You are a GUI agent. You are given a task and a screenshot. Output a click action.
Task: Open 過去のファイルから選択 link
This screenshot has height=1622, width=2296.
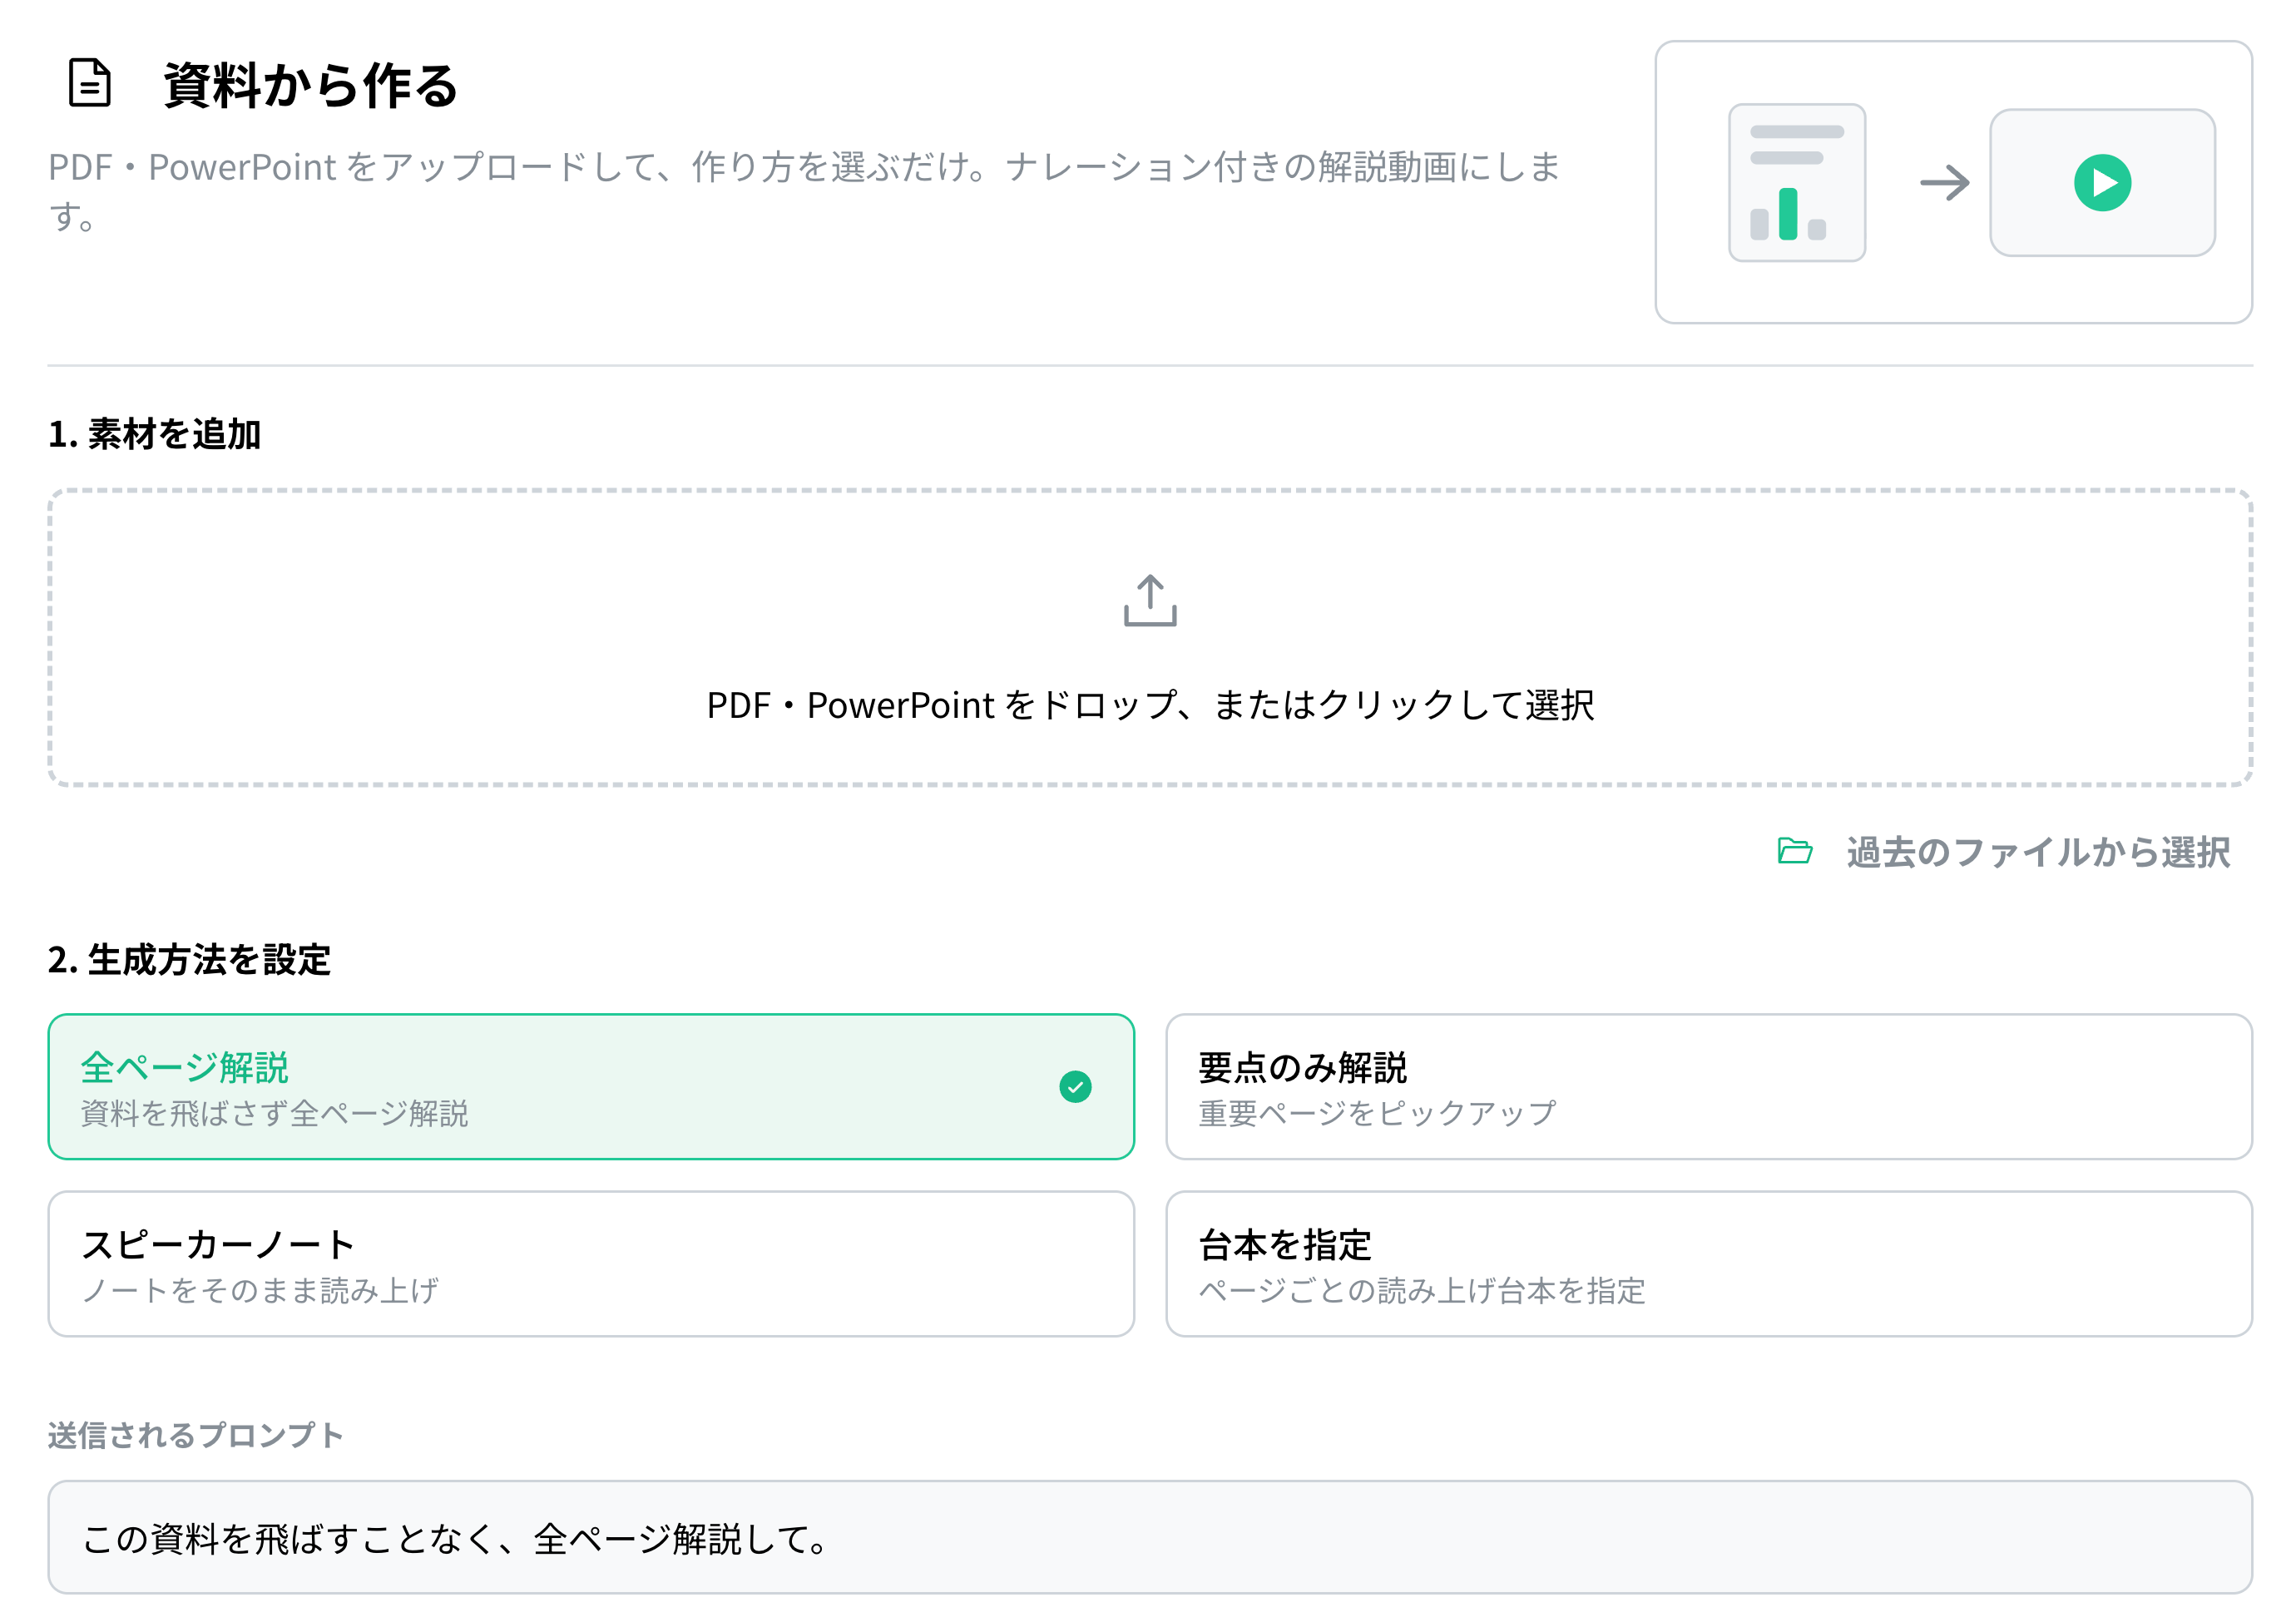click(x=2038, y=852)
